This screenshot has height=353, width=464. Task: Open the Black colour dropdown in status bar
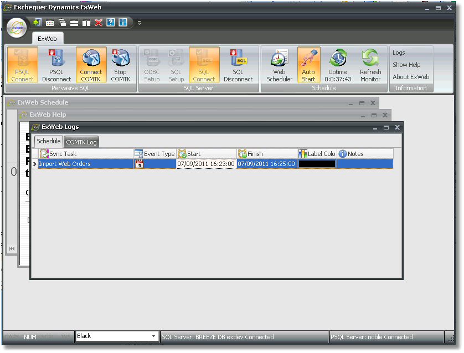(153, 336)
